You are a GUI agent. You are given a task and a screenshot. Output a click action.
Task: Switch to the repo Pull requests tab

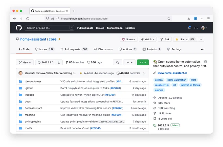pos(74,49)
